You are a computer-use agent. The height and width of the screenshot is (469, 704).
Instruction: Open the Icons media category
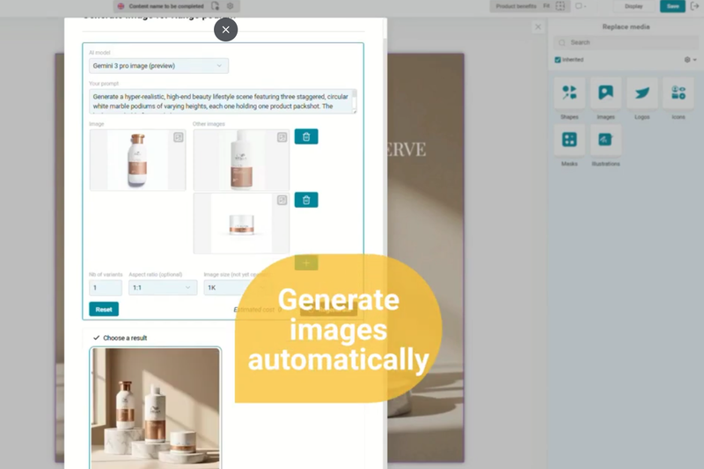[x=678, y=93]
